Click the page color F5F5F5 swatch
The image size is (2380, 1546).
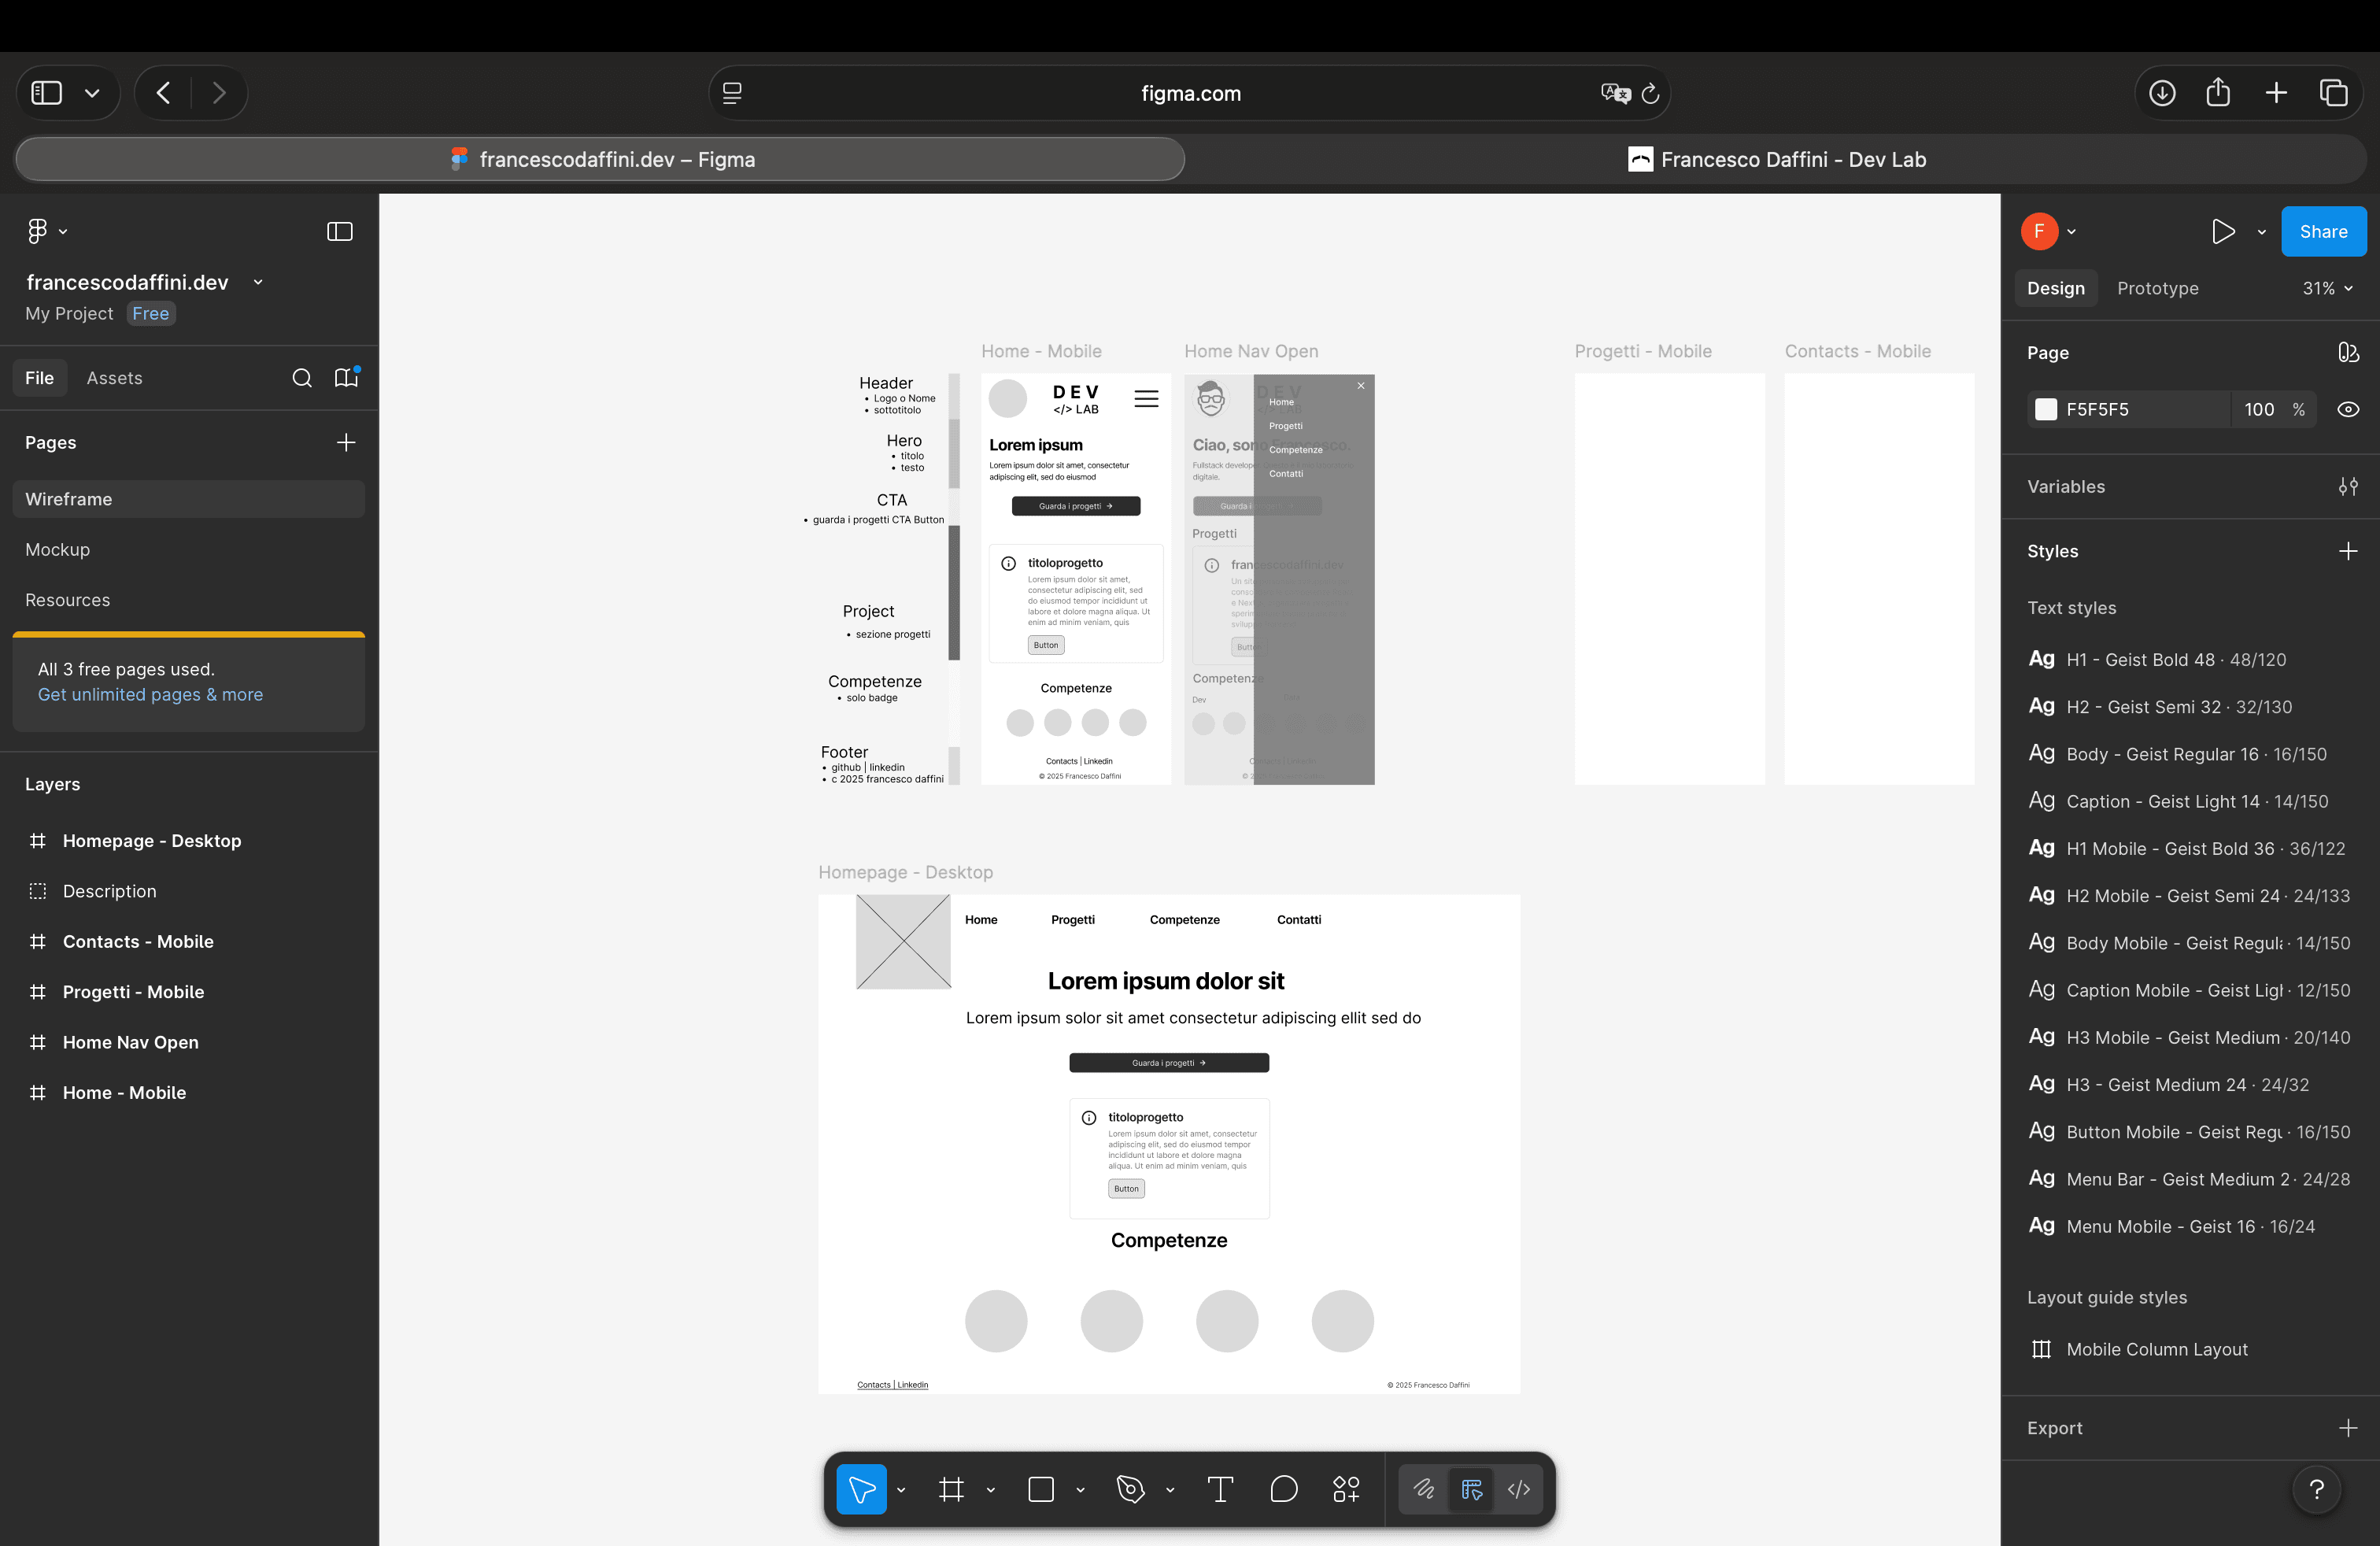(2046, 409)
